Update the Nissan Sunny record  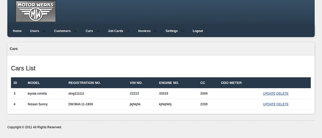tap(269, 104)
